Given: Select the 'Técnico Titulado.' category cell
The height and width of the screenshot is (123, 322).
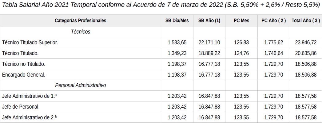Looking at the screenshot, I should point(20,53).
